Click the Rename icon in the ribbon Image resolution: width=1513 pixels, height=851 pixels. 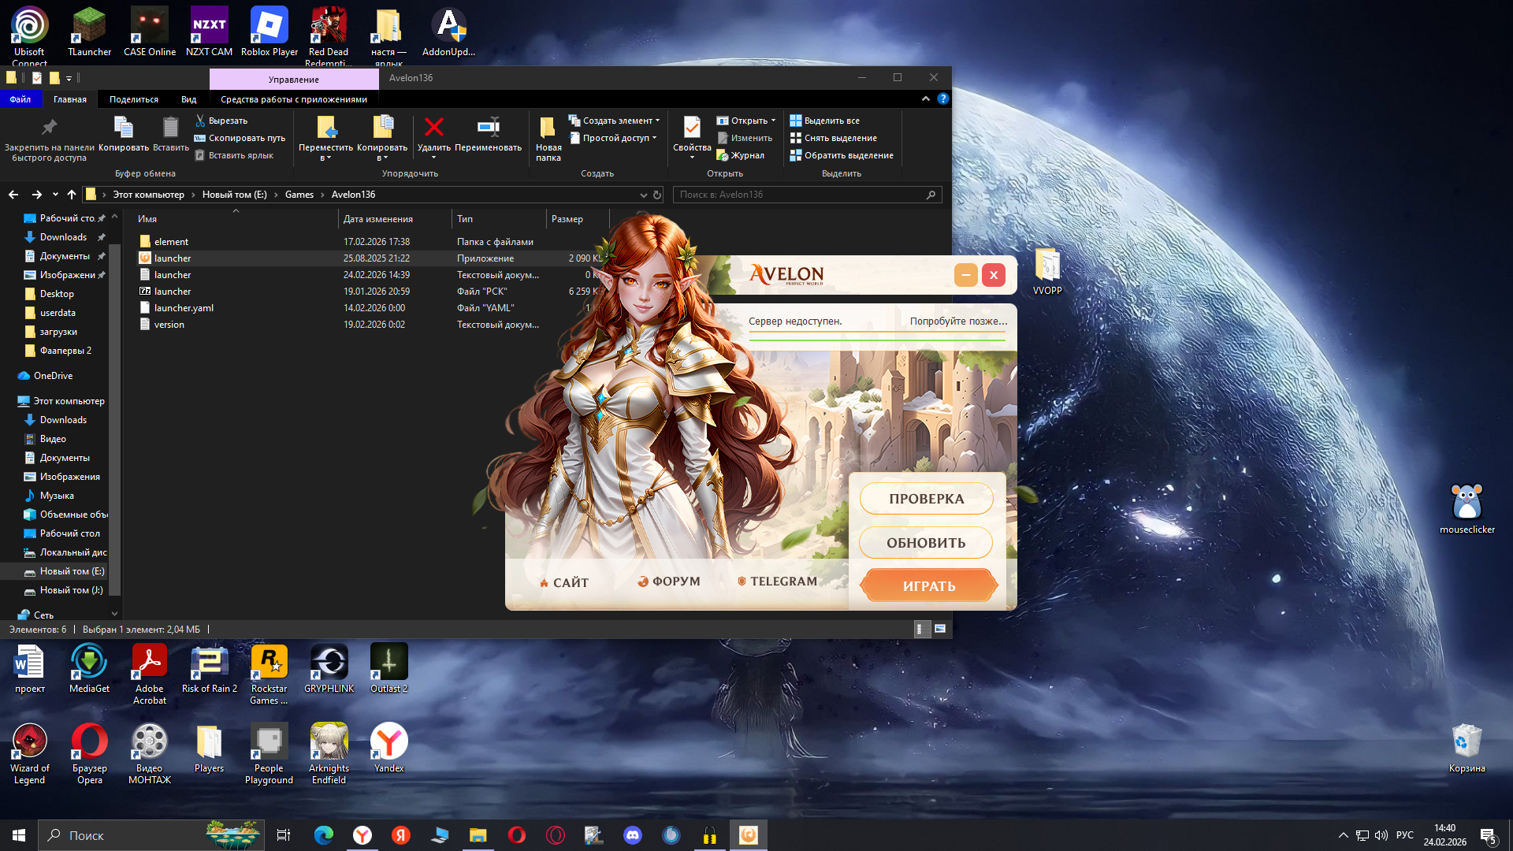pyautogui.click(x=488, y=128)
